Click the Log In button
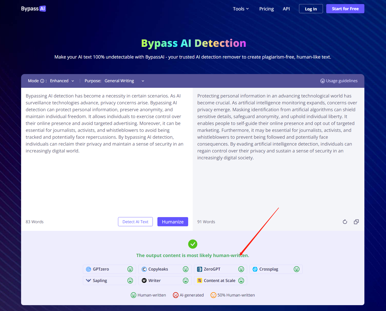 [x=311, y=9]
